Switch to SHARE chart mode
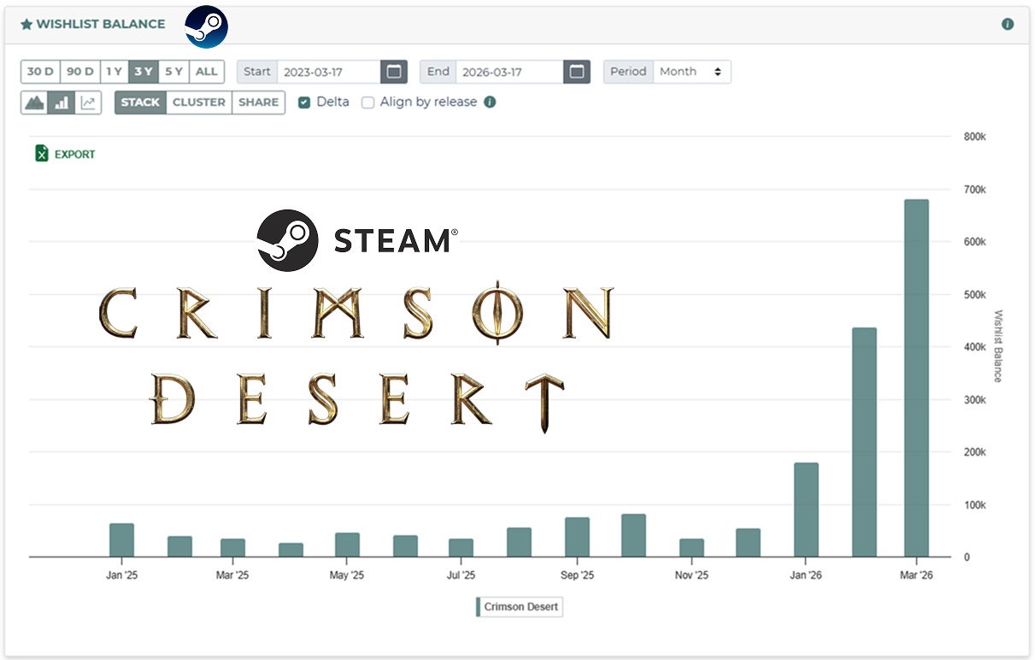 click(x=258, y=103)
